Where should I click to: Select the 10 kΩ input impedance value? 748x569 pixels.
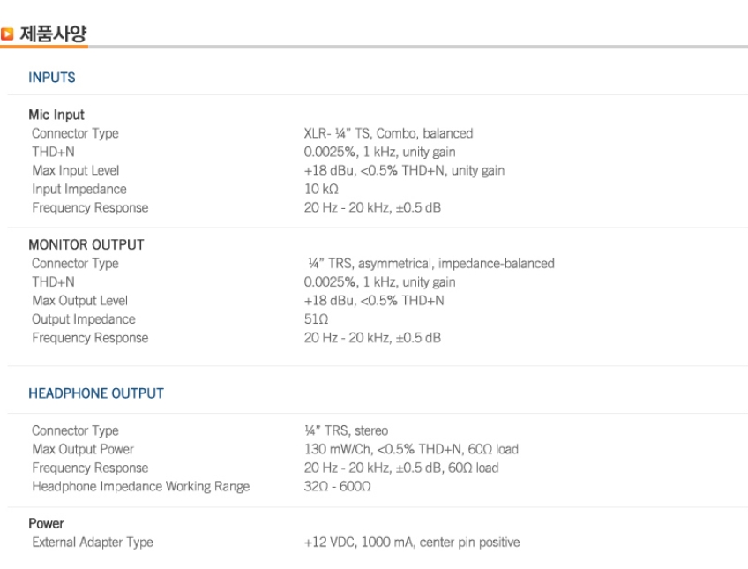pos(321,189)
